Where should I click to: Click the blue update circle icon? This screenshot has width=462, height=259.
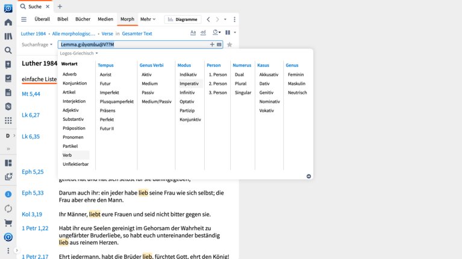click(8, 237)
